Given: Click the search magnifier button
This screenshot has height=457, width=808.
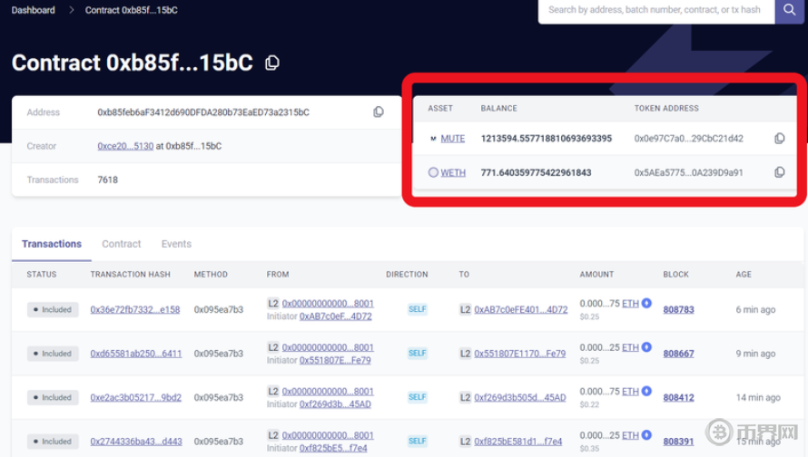Looking at the screenshot, I should click(786, 11).
